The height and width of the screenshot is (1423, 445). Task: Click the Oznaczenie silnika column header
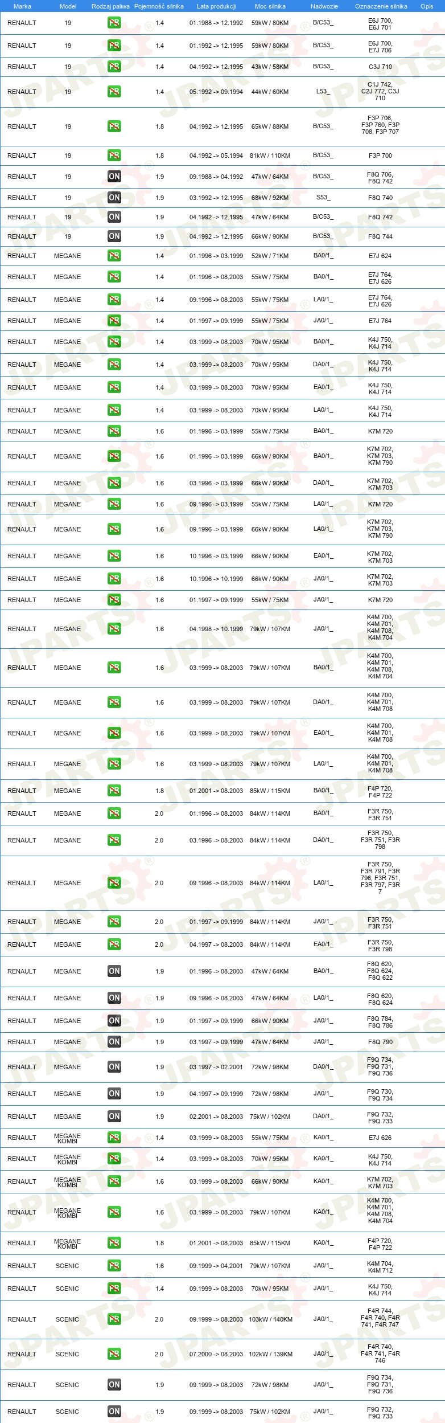click(x=381, y=6)
